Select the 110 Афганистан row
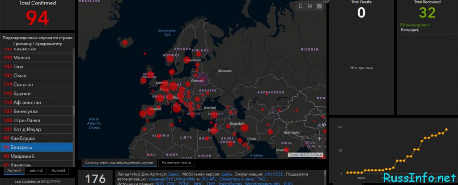Image resolution: width=458 pixels, height=185 pixels. 37,103
